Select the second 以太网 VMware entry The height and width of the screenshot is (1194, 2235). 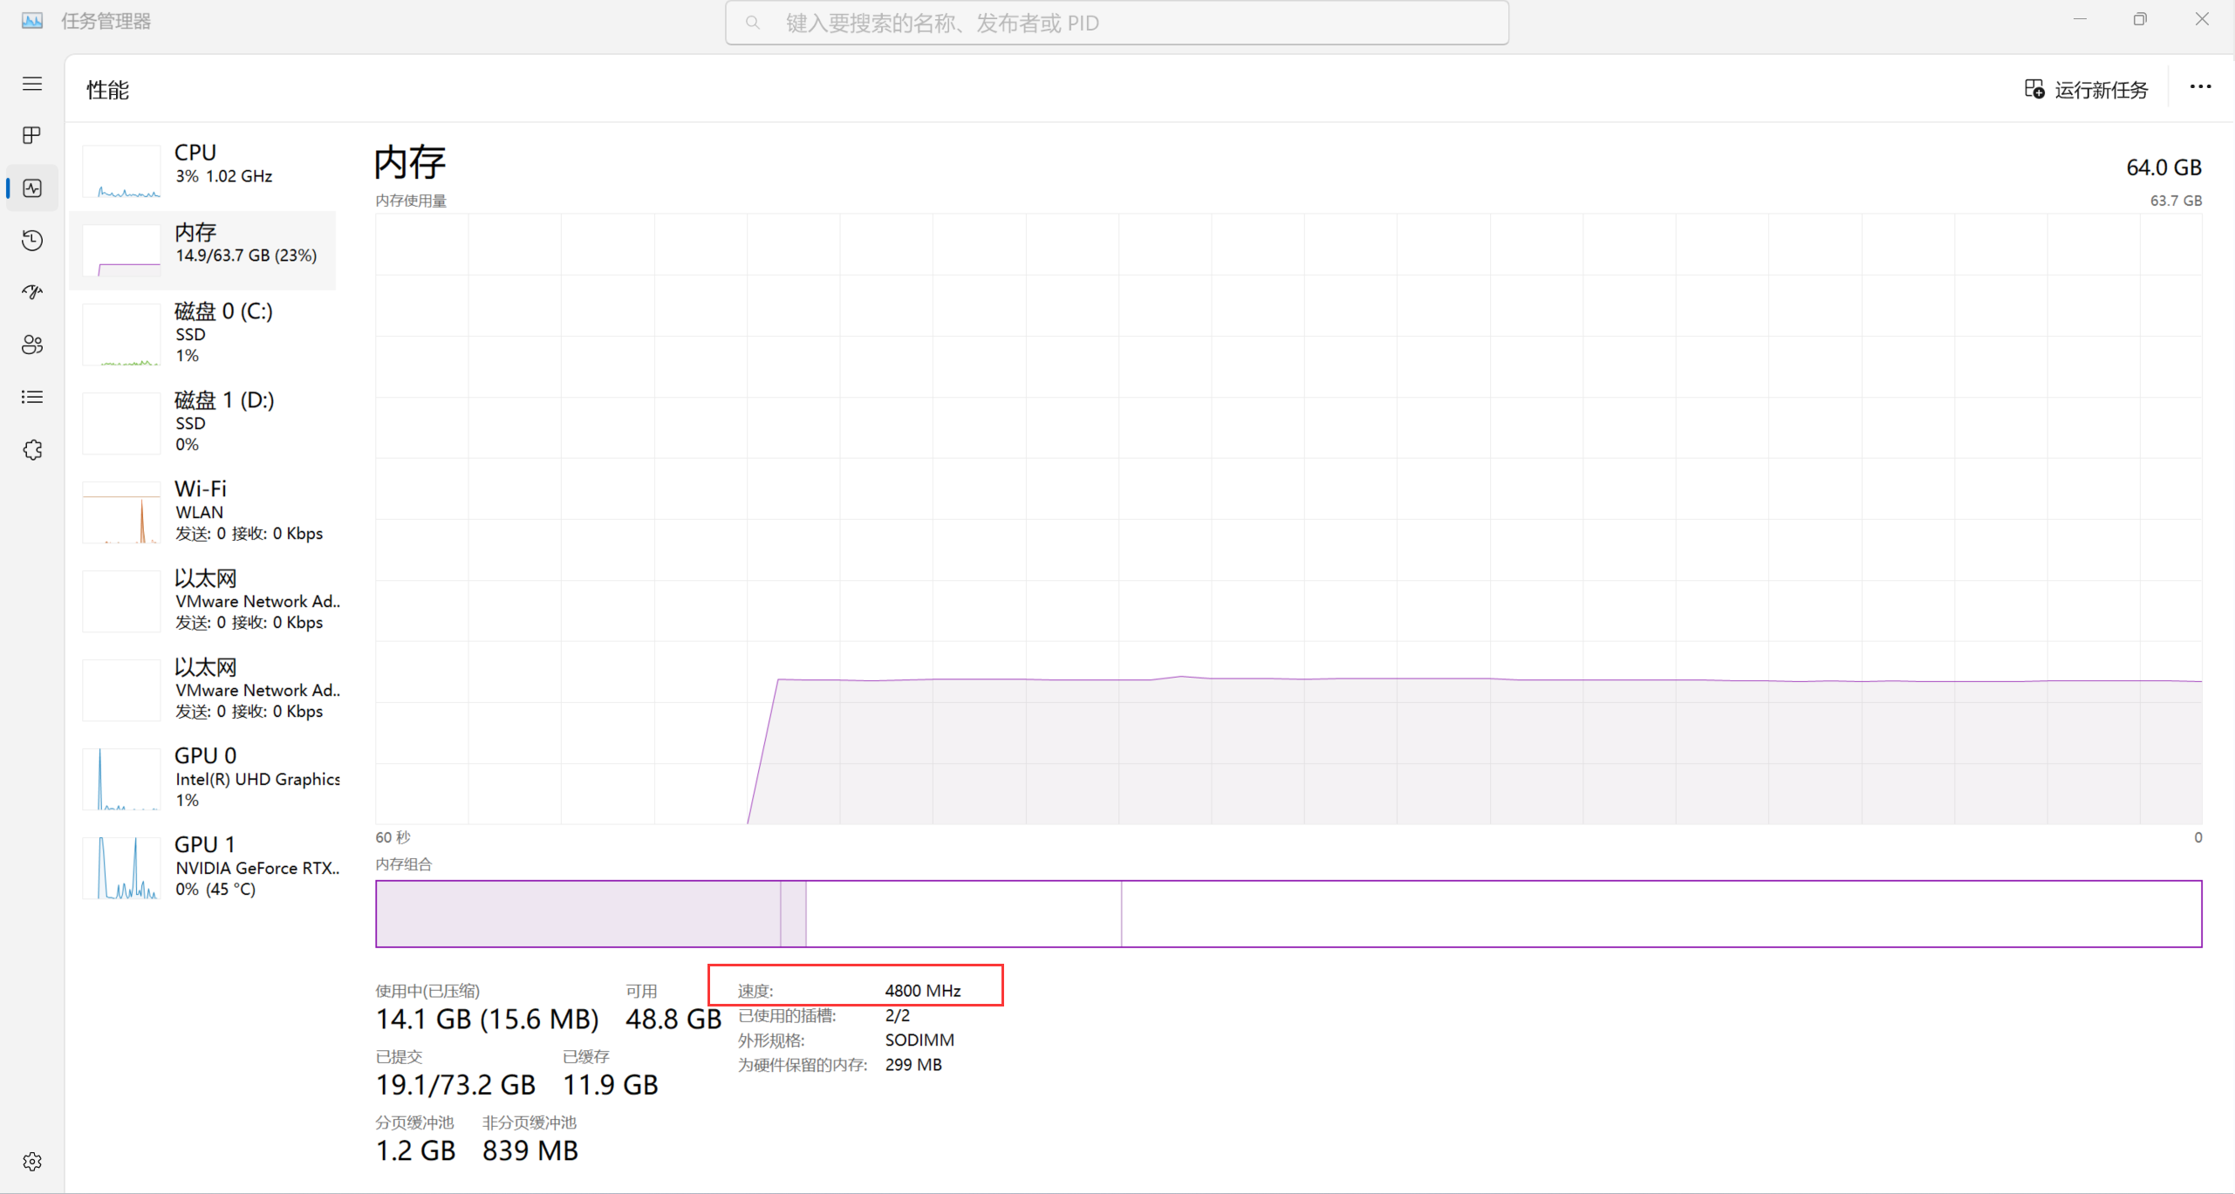(x=202, y=689)
